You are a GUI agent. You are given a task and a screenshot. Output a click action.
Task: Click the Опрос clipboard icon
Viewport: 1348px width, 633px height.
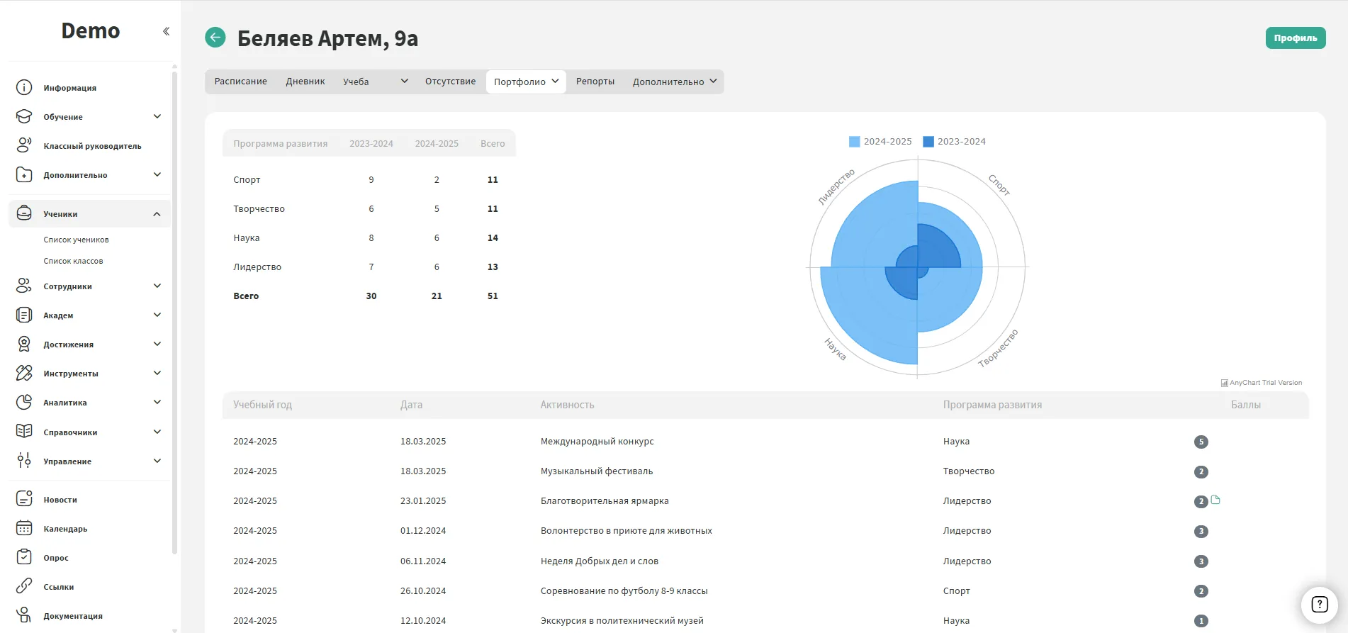pos(24,557)
